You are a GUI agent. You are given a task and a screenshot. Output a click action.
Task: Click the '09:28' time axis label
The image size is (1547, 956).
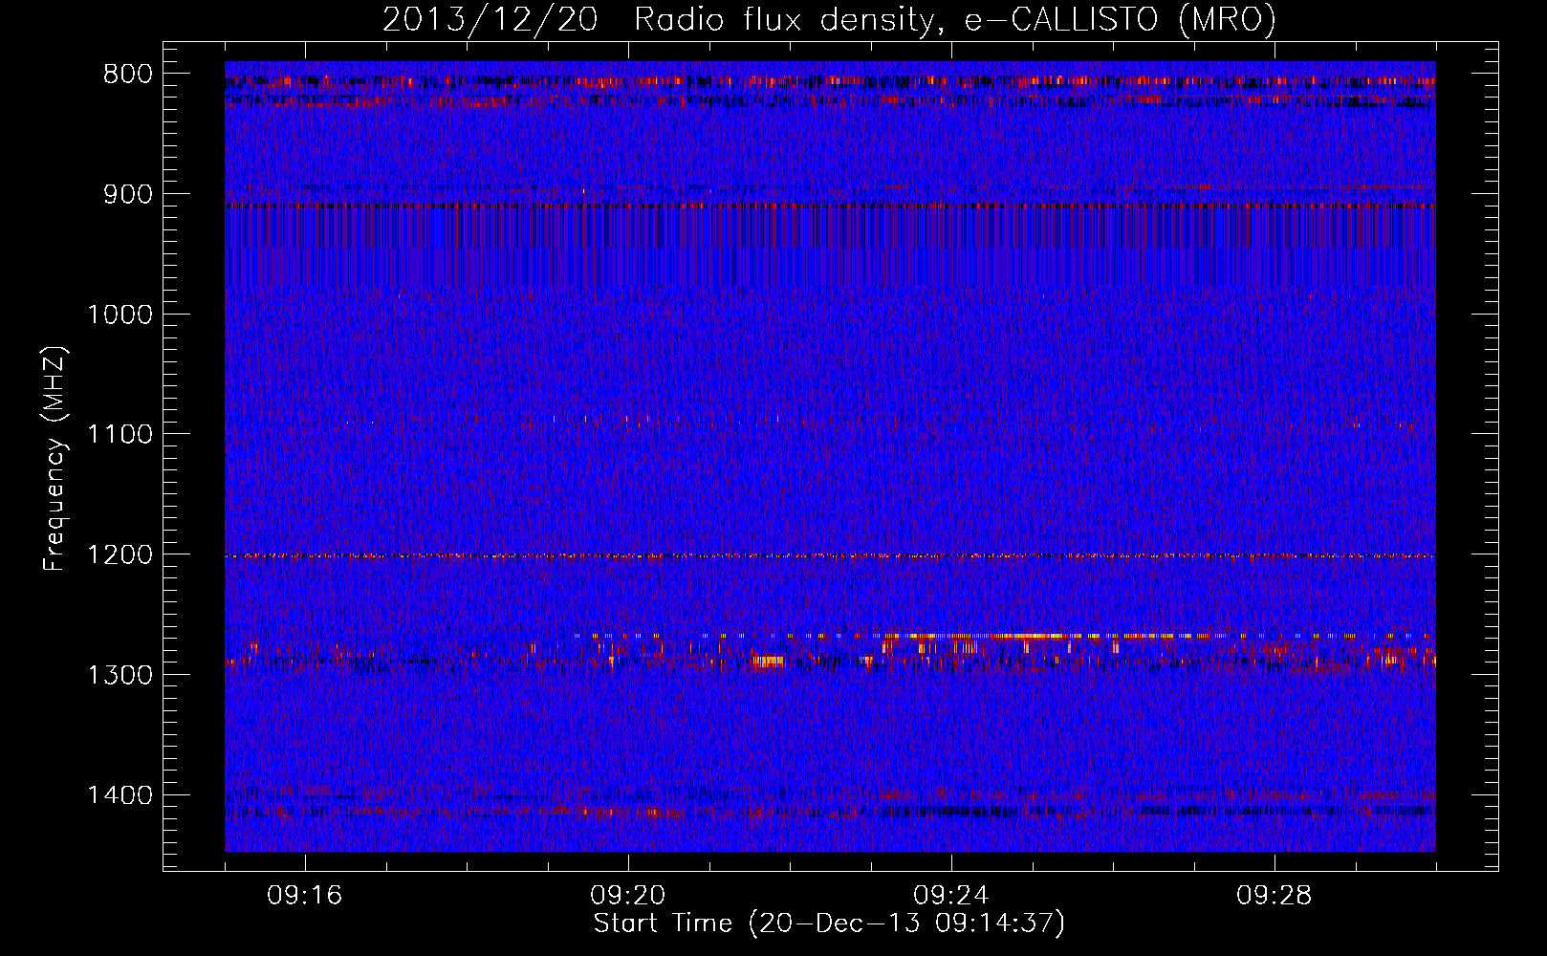click(x=1275, y=896)
